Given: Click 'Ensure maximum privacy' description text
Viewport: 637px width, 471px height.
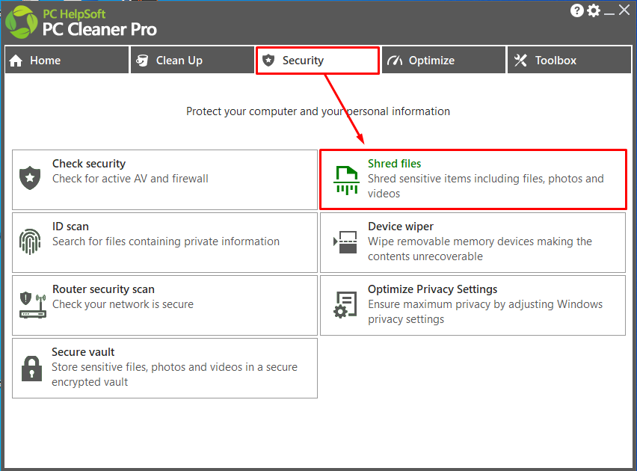Looking at the screenshot, I should click(x=485, y=312).
